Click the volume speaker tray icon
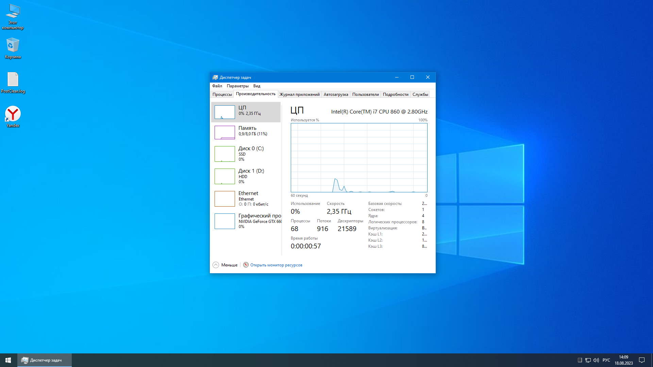653x367 pixels. [596, 360]
